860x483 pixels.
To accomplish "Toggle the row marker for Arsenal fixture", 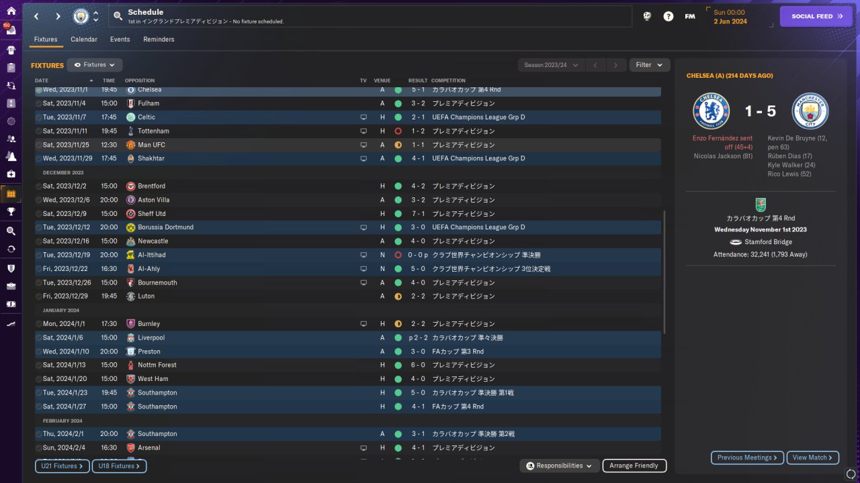I will tap(39, 447).
